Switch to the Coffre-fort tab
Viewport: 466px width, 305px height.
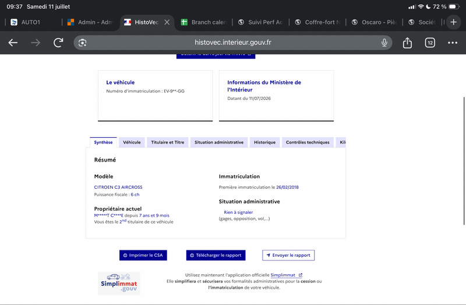[317, 22]
